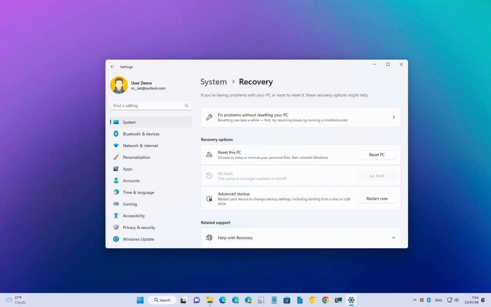Launch Google Chrome from the taskbar
Image resolution: width=491 pixels, height=307 pixels.
click(325, 300)
